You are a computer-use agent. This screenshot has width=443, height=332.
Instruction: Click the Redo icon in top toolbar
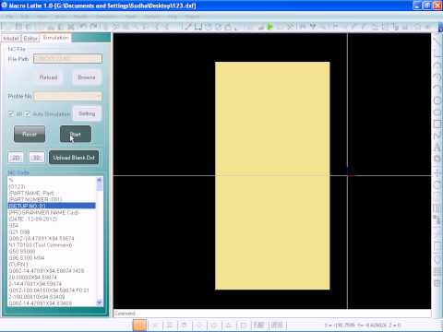(x=92, y=27)
